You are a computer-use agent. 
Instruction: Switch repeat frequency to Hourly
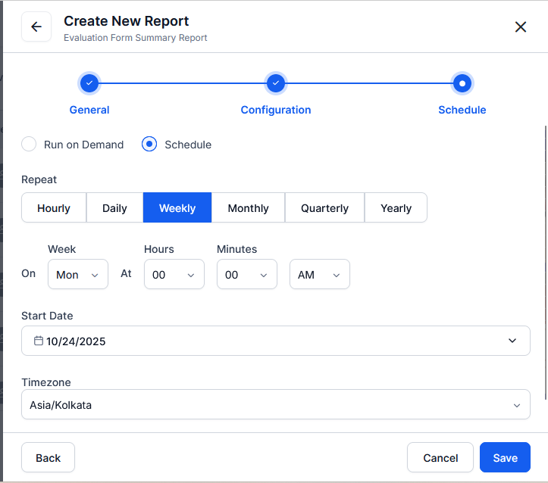coord(54,208)
